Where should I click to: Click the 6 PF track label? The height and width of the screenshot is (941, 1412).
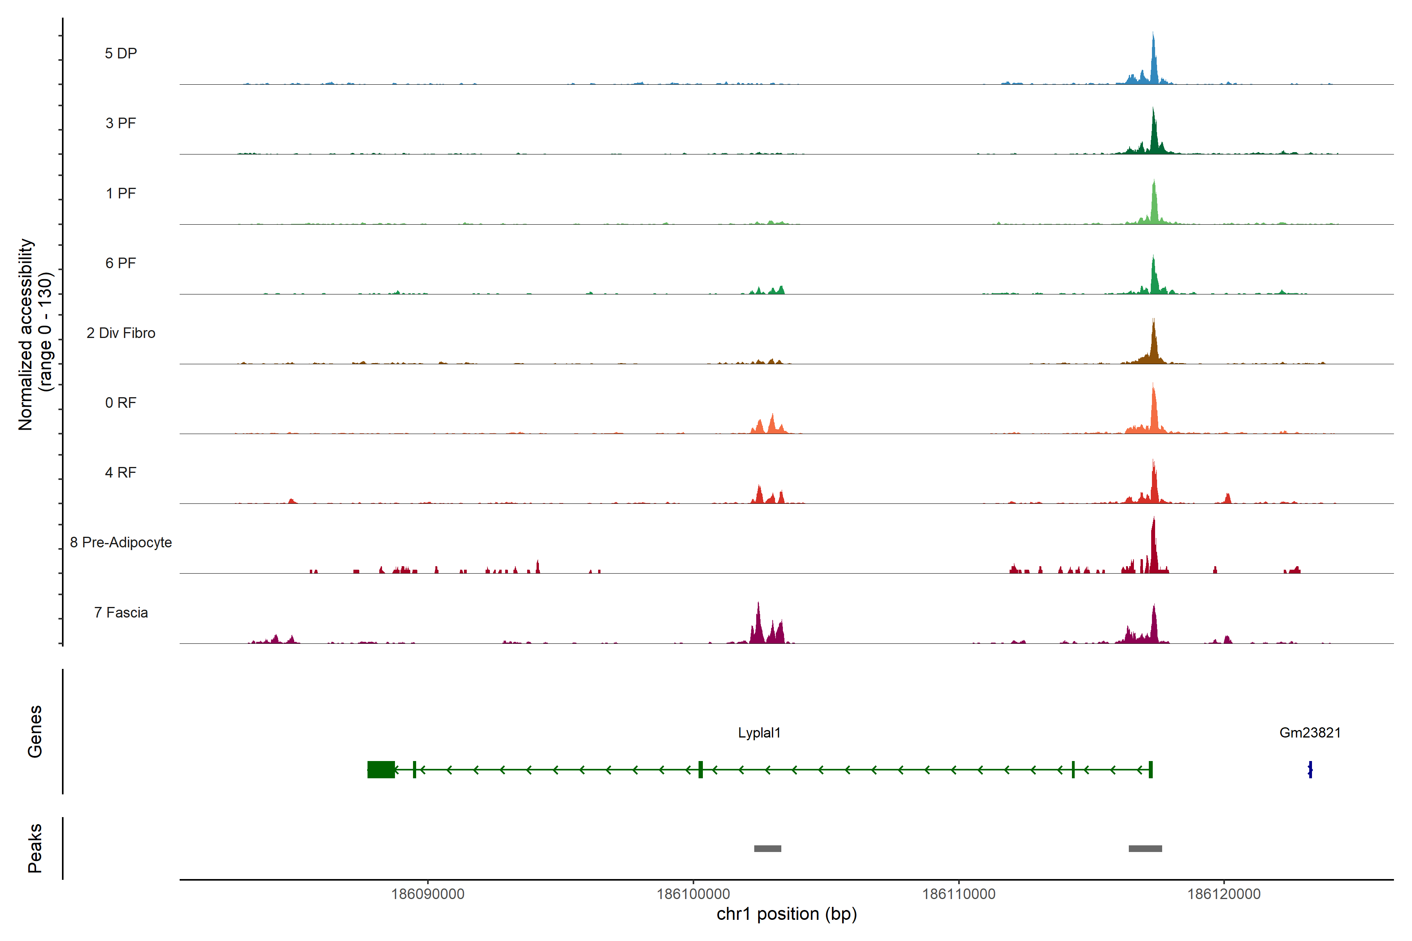pos(121,263)
